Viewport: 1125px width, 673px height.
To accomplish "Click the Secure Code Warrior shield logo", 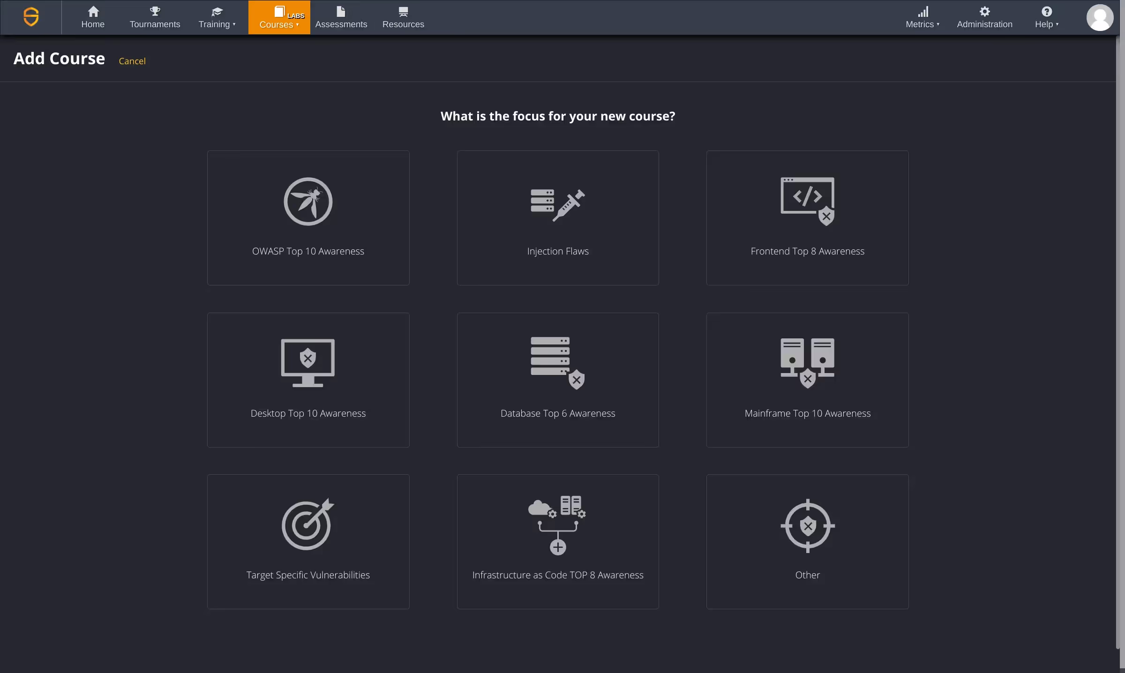I will click(x=31, y=17).
